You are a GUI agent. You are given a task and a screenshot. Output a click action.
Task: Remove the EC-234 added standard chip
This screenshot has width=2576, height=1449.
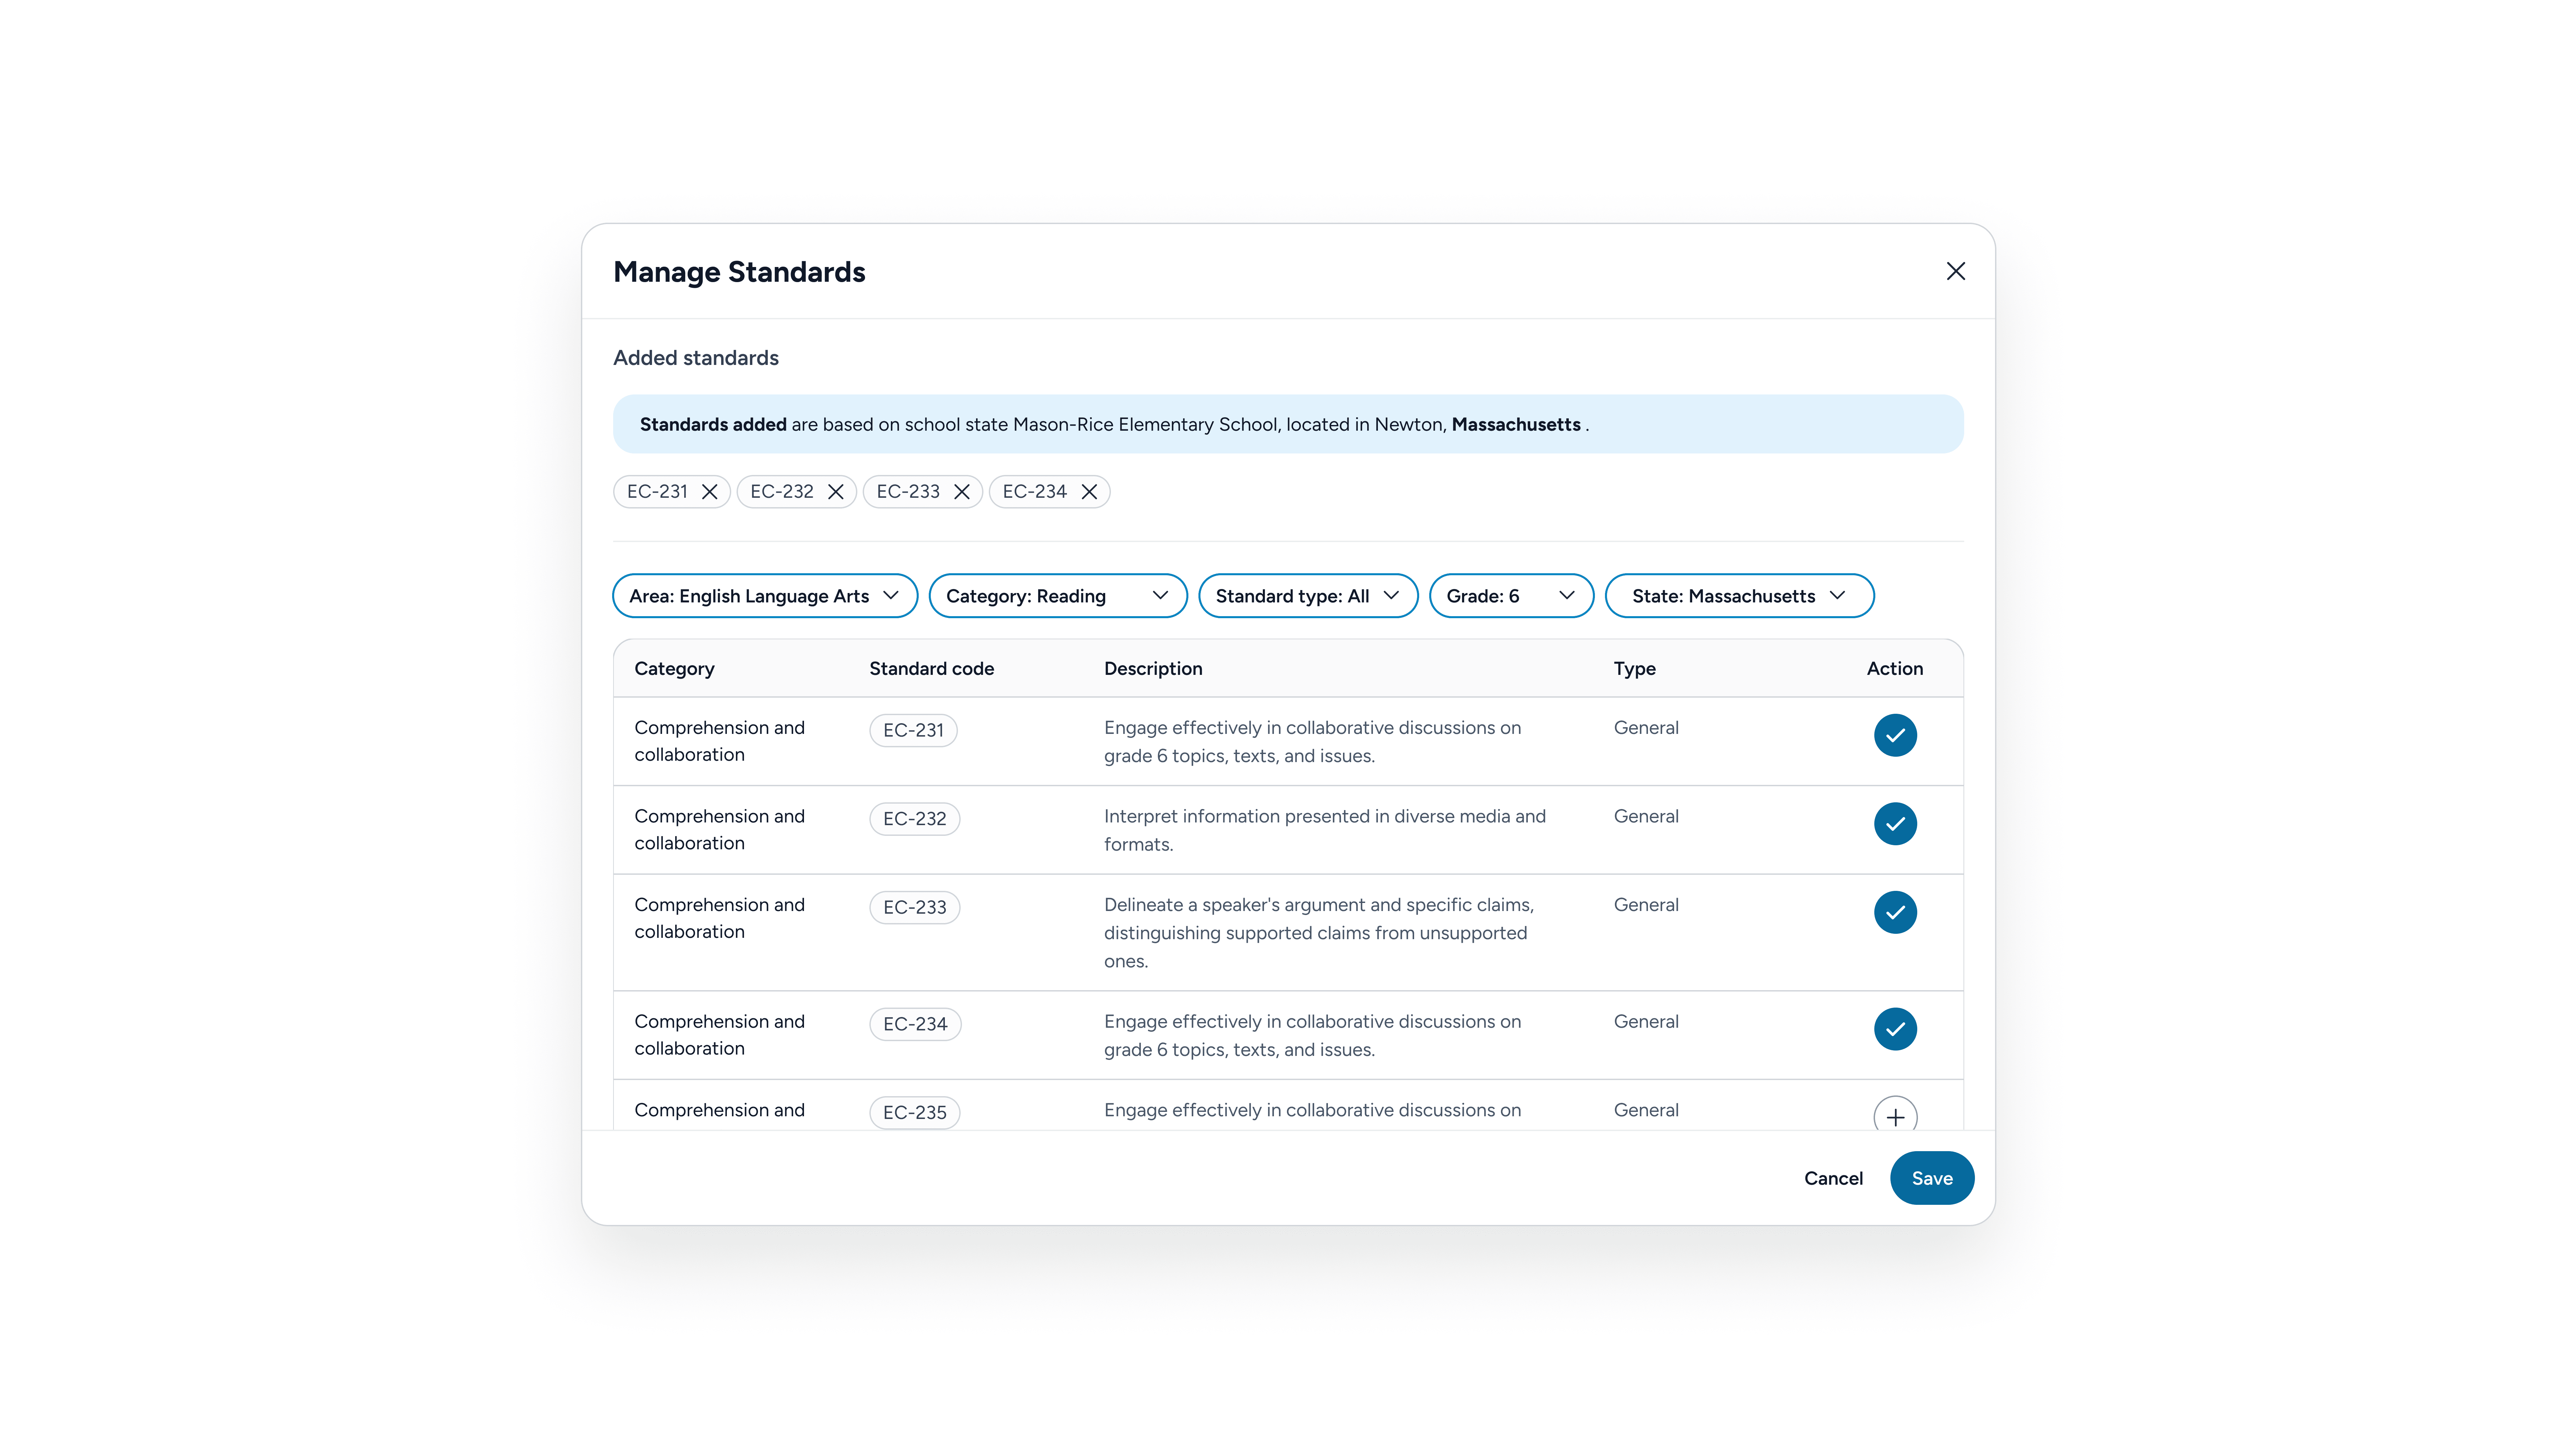pyautogui.click(x=1089, y=491)
